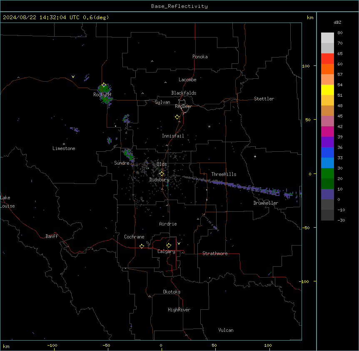Image resolution: width=359 pixels, height=351 pixels.
Task: Select the bright yellow 51–54 dBZ legend band
Action: pyautogui.click(x=327, y=90)
